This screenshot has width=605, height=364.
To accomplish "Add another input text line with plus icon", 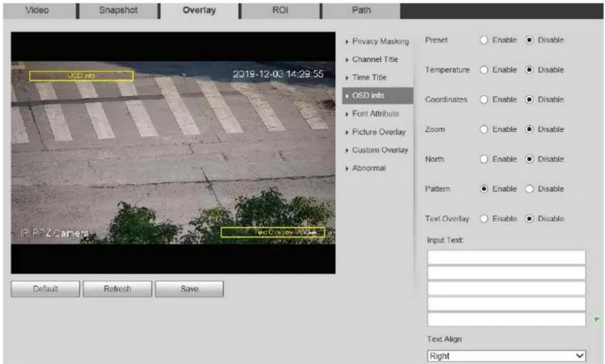I will (x=596, y=319).
